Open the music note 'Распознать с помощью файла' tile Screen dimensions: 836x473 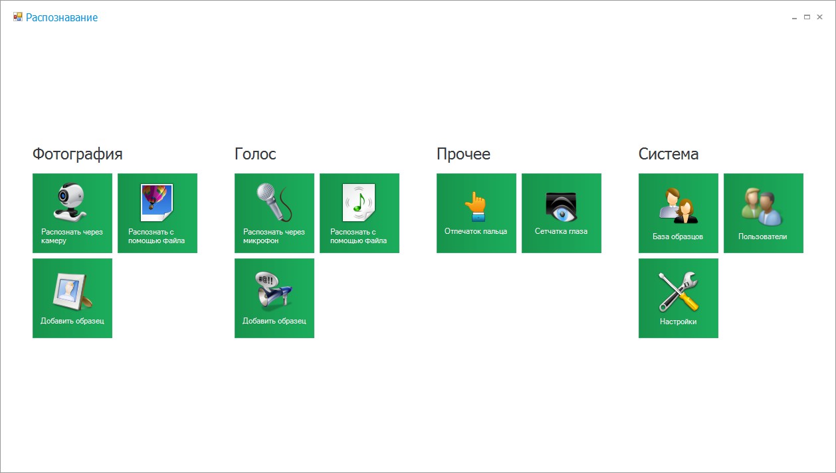(360, 213)
